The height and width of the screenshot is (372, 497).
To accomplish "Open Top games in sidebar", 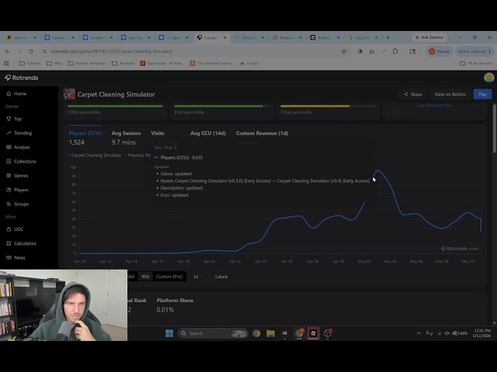I will point(14,119).
